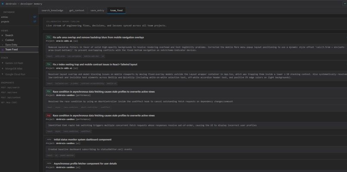The image size is (347, 172).
Task: Click the 'Identified that rapid tab switching' description
Action: (x=152, y=125)
